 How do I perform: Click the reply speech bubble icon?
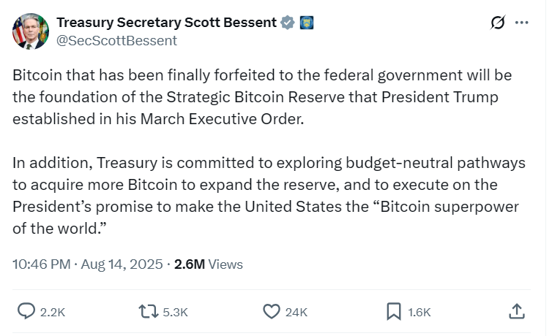26,311
